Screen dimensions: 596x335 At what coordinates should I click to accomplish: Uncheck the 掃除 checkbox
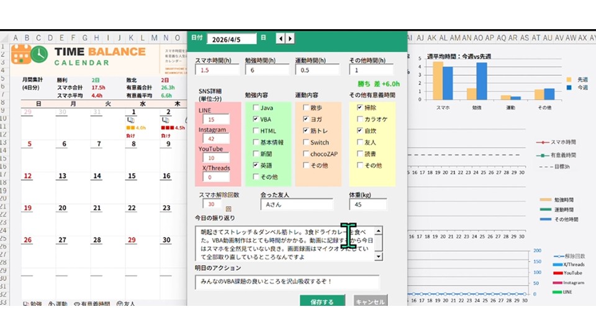[360, 107]
